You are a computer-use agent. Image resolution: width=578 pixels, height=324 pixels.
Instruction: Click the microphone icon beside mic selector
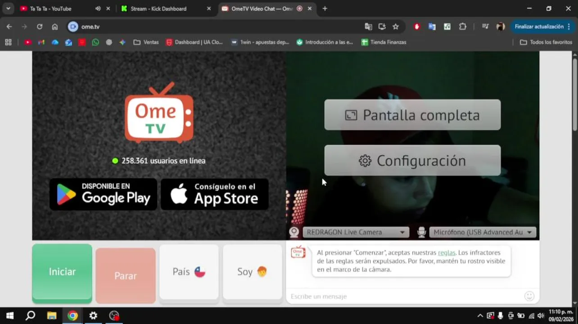(x=421, y=232)
